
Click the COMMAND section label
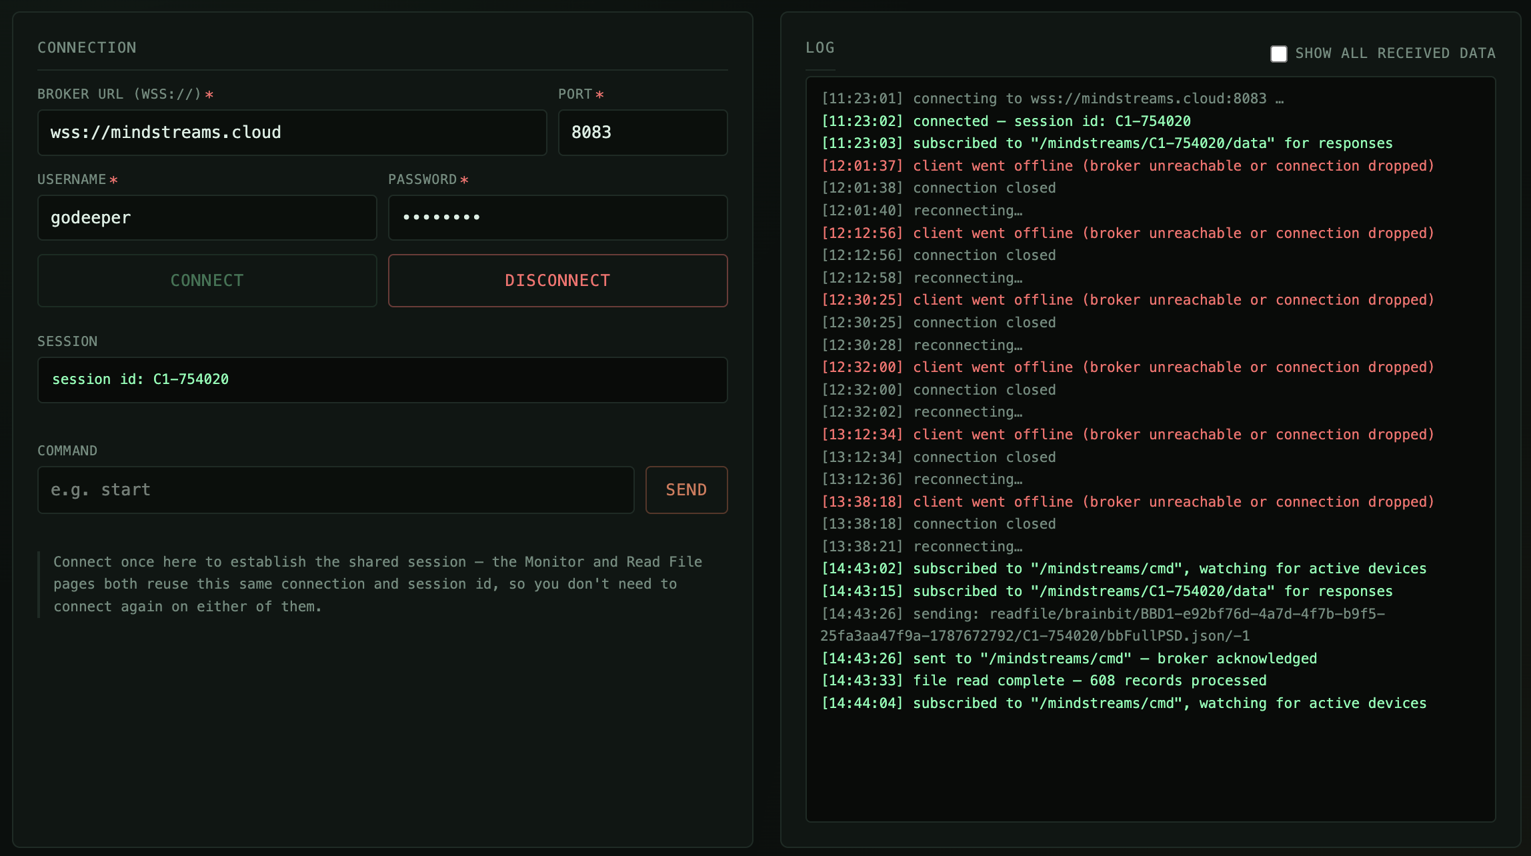tap(67, 451)
